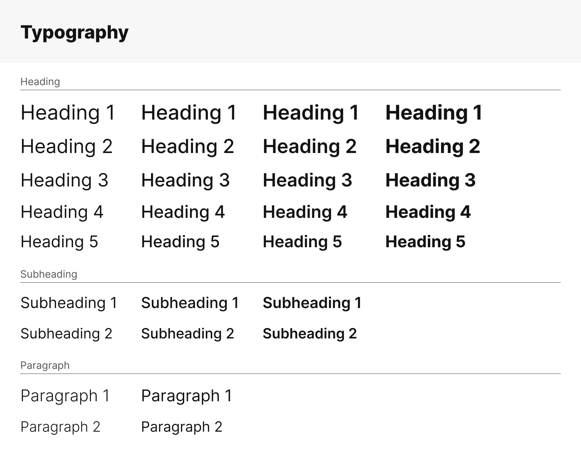Click the boldest Subheading 2 sample
The width and height of the screenshot is (581, 456).
click(310, 334)
